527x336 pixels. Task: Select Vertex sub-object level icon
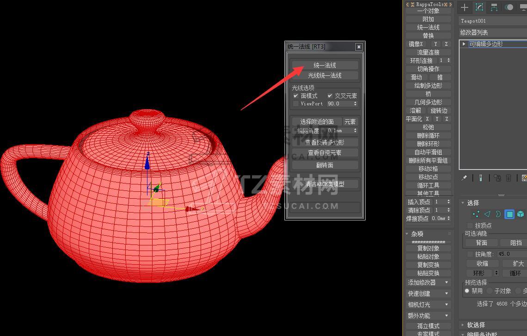click(x=476, y=214)
